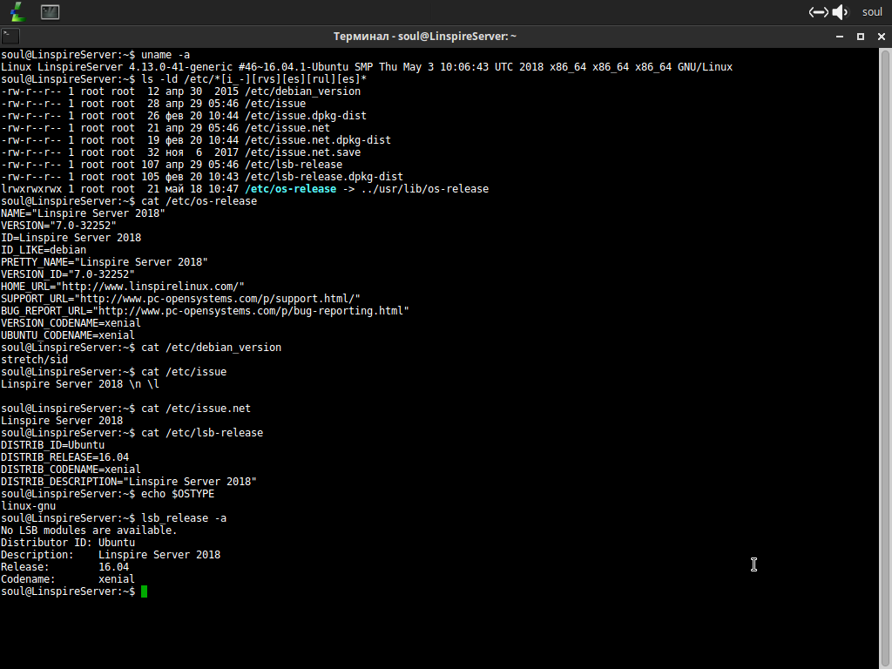Image resolution: width=892 pixels, height=669 pixels.
Task: Click the SUPPORT_URL line
Action: coord(181,299)
